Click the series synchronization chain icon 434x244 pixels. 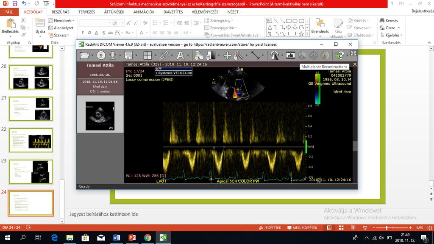(164, 55)
